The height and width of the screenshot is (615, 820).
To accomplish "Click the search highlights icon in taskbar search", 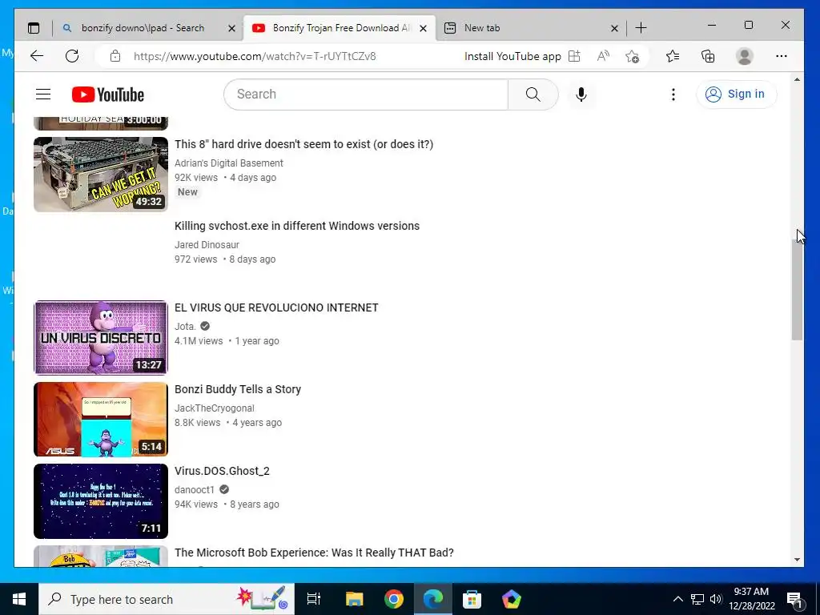I will pyautogui.click(x=262, y=599).
